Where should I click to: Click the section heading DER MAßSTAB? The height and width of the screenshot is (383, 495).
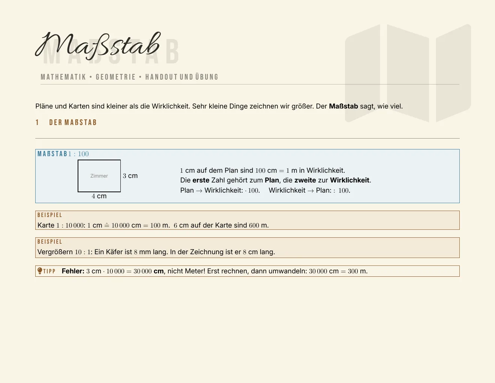pyautogui.click(x=73, y=122)
